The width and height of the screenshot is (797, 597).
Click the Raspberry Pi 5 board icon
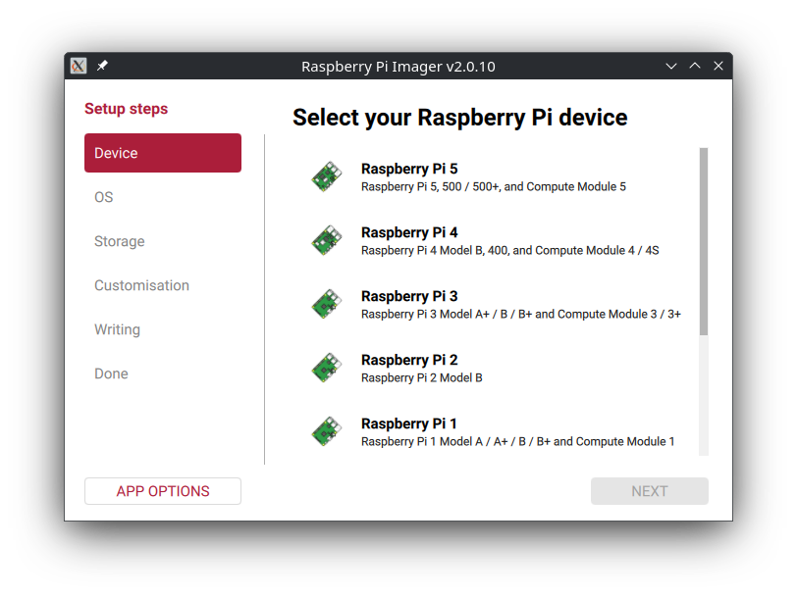pos(327,176)
